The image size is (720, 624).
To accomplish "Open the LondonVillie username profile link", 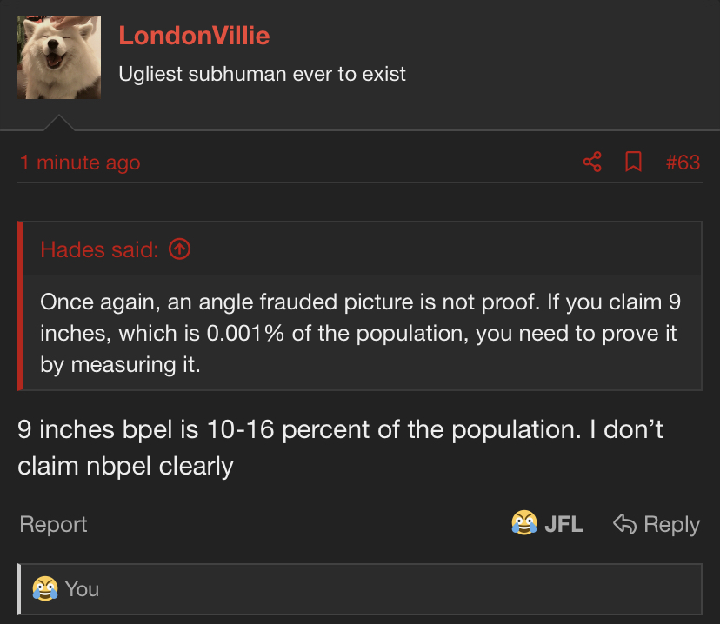I will pyautogui.click(x=194, y=36).
